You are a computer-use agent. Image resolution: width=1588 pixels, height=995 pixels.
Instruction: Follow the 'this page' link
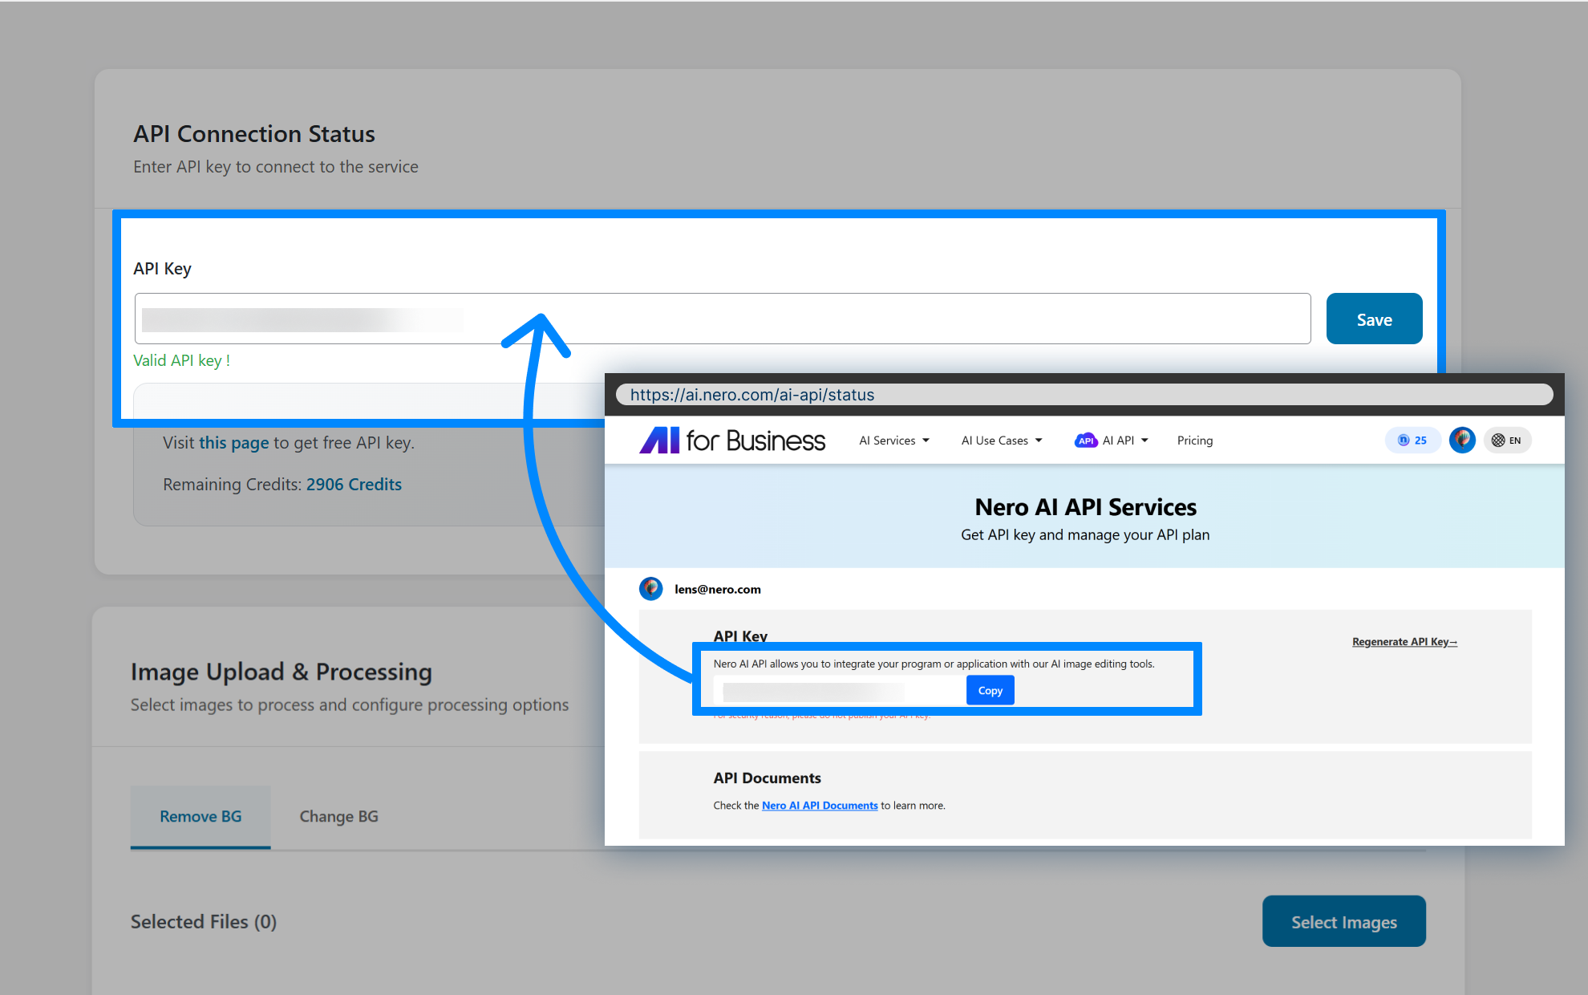[233, 443]
